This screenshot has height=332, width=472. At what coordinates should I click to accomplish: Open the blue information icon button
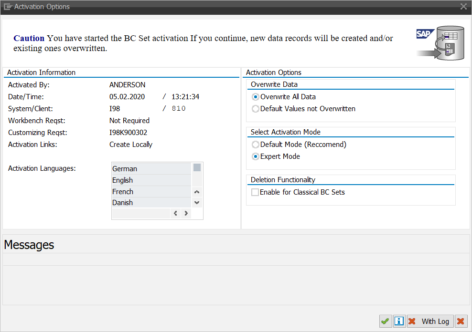coord(399,322)
